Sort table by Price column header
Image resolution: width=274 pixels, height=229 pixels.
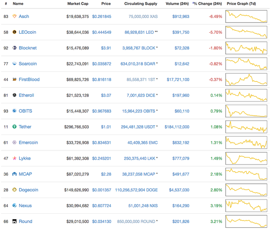point(106,4)
